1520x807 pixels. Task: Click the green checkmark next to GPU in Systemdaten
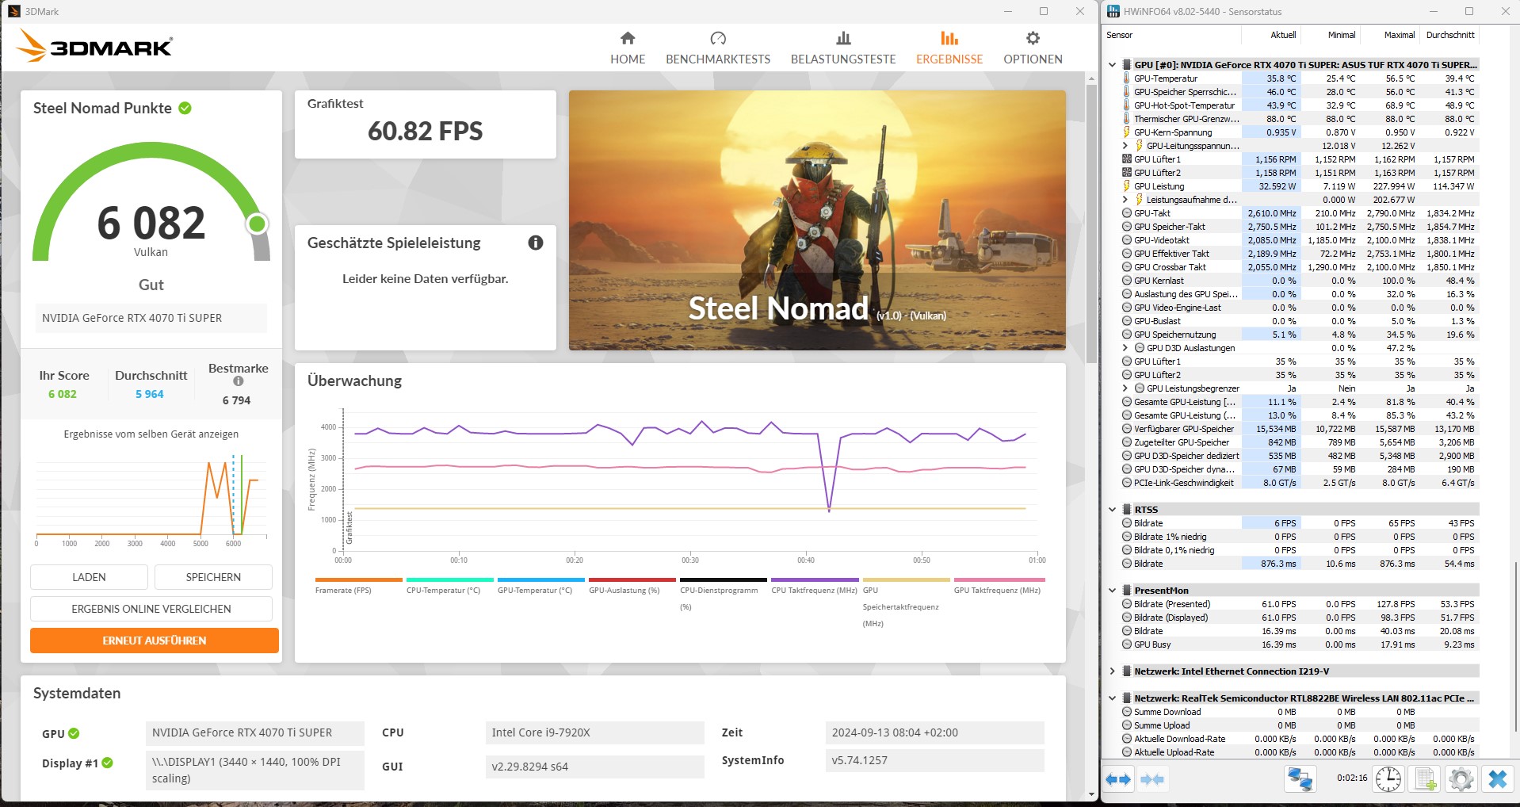pos(74,733)
